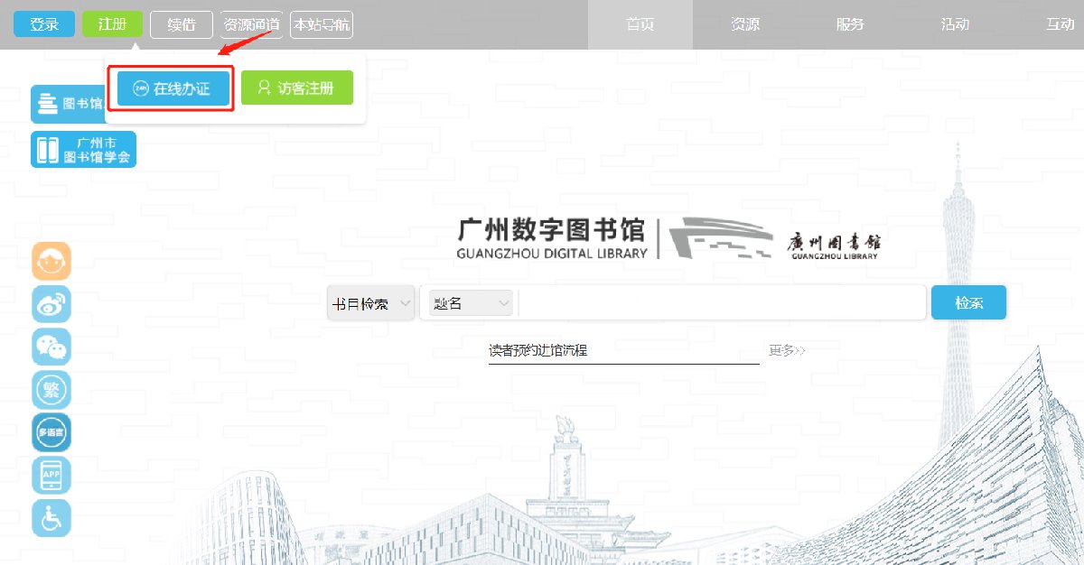Switch to the 首页 home tab

click(640, 24)
